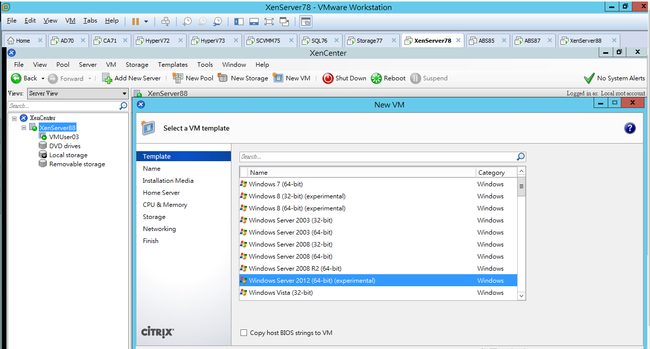
Task: Select Windows Vista (32-bit) template
Action: (378, 293)
